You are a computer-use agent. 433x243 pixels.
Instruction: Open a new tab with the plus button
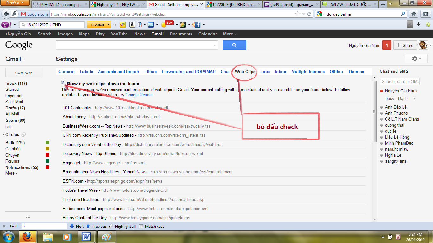click(383, 4)
